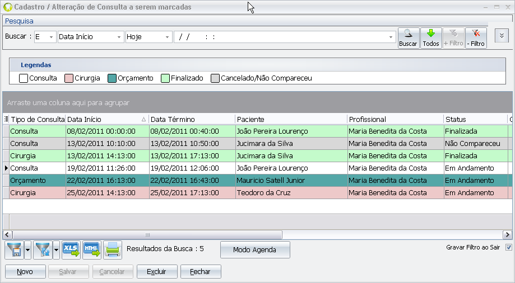Image resolution: width=515 pixels, height=283 pixels.
Task: Click the Novo button
Action: pyautogui.click(x=25, y=271)
